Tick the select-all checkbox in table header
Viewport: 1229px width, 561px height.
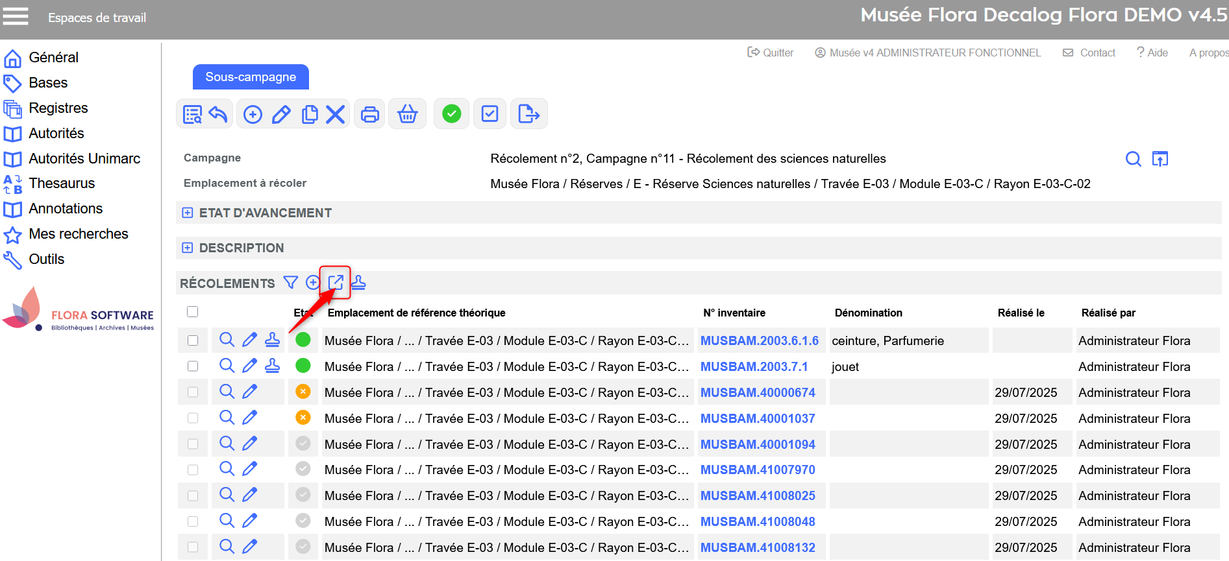pyautogui.click(x=192, y=312)
